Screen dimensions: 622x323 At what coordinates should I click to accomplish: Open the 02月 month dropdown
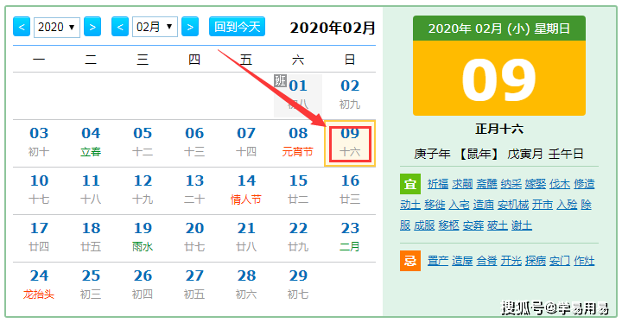155,27
